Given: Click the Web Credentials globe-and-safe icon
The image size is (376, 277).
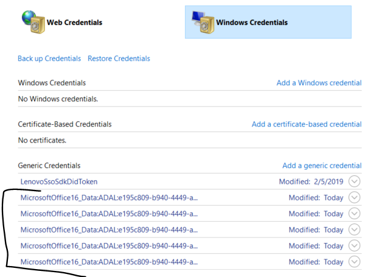Looking at the screenshot, I should click(x=33, y=22).
